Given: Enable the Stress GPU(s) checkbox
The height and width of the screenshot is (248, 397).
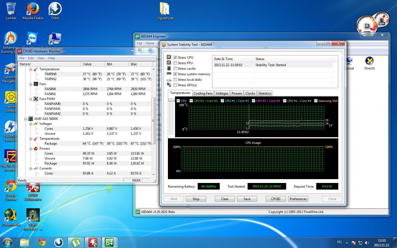Looking at the screenshot, I should [x=175, y=85].
